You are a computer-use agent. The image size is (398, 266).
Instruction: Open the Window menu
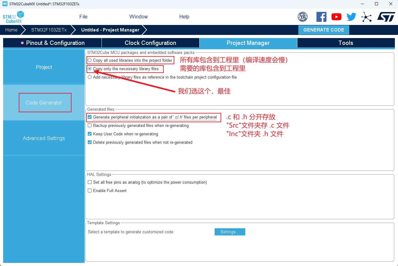click(138, 17)
